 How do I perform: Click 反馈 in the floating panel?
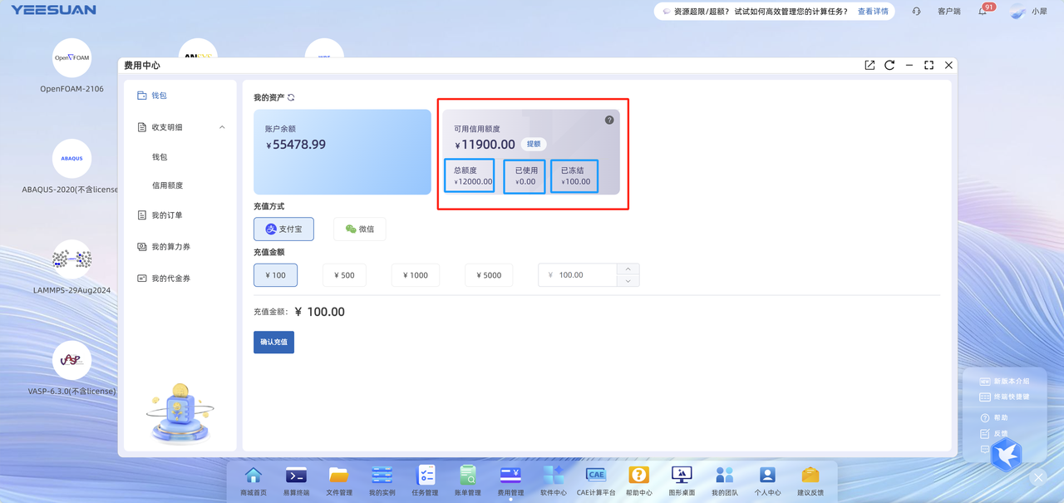point(994,433)
